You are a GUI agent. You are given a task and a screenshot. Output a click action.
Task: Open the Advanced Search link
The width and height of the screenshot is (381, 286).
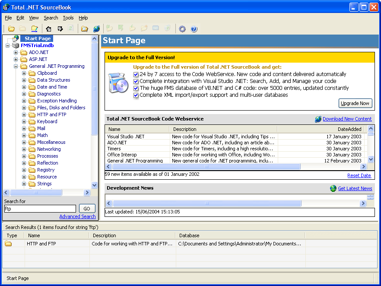click(x=77, y=216)
